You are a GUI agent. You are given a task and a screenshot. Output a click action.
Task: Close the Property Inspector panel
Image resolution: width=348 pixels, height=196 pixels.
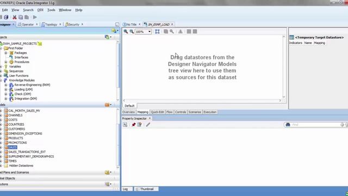[x=150, y=119]
